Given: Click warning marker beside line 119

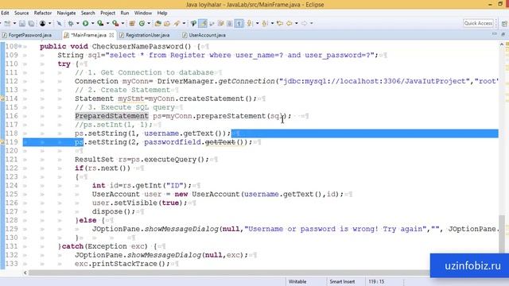Looking at the screenshot, I should click(x=2, y=142).
